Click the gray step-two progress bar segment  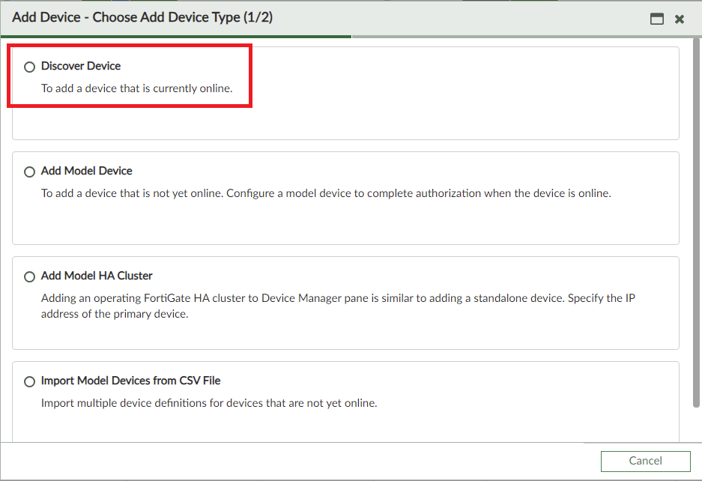[x=527, y=36]
